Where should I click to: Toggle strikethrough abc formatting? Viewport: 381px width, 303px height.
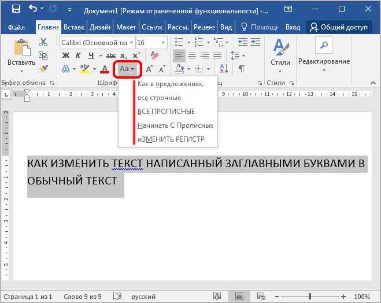(111, 56)
